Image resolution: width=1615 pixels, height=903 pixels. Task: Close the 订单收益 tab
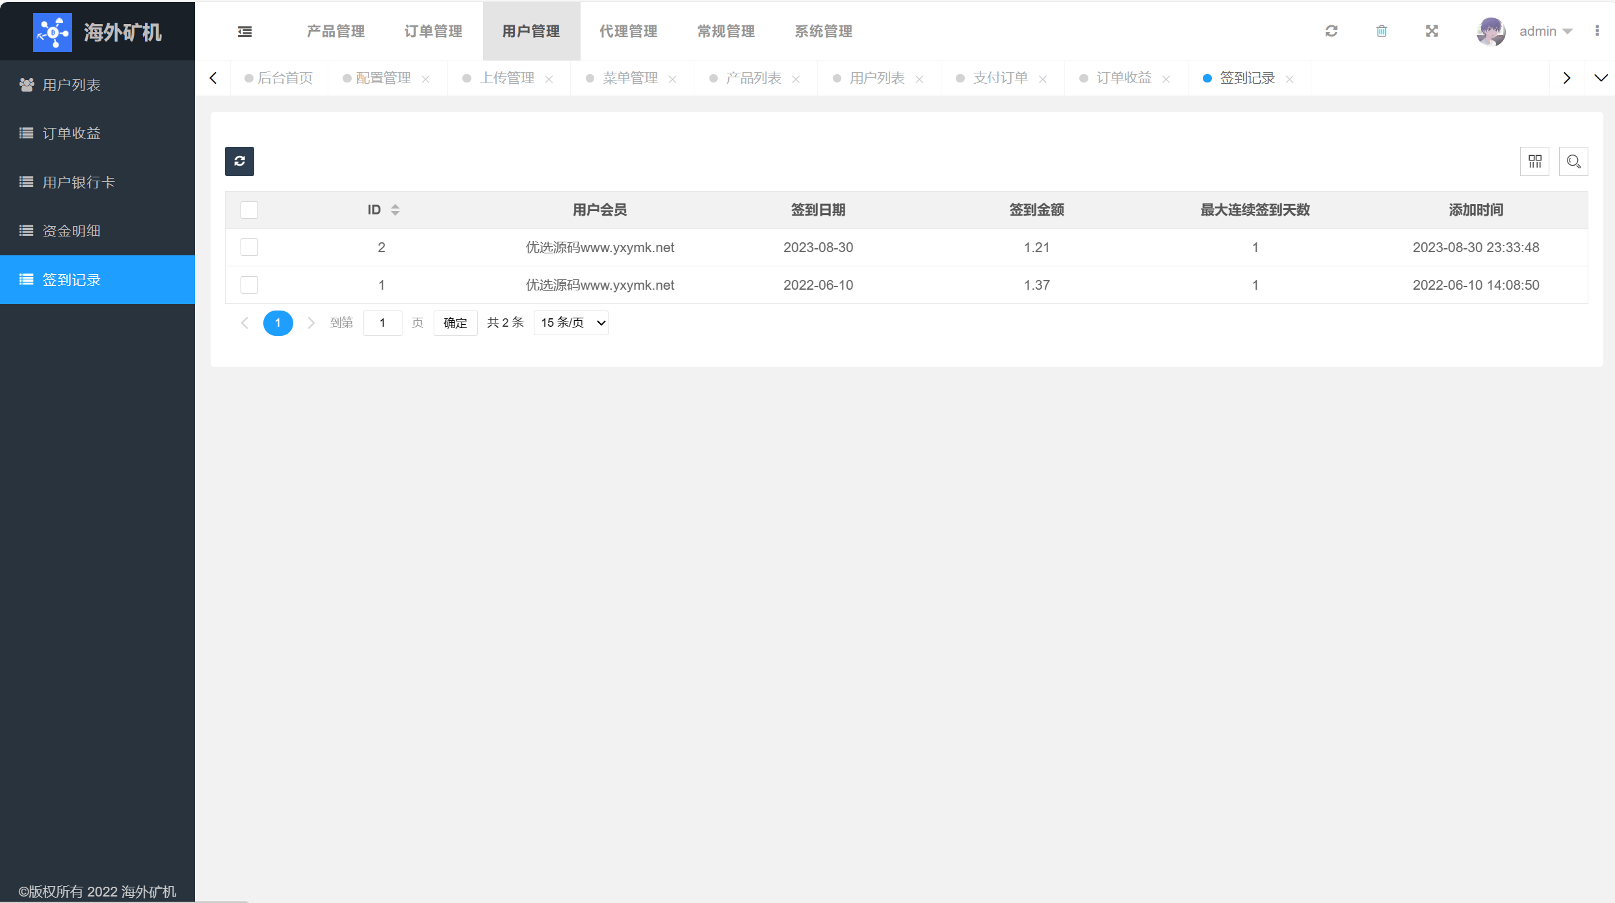[1166, 79]
